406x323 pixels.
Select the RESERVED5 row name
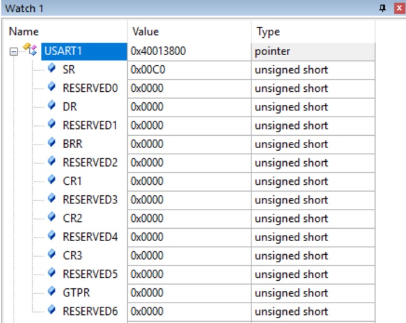[x=90, y=275]
